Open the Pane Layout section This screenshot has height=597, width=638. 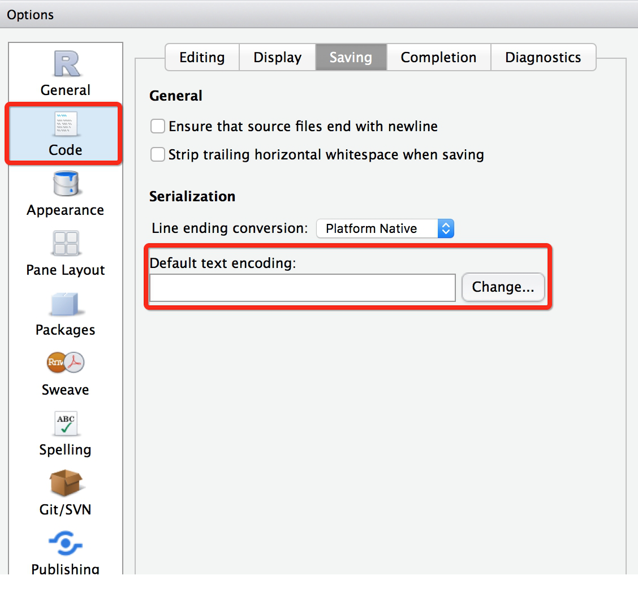[66, 254]
